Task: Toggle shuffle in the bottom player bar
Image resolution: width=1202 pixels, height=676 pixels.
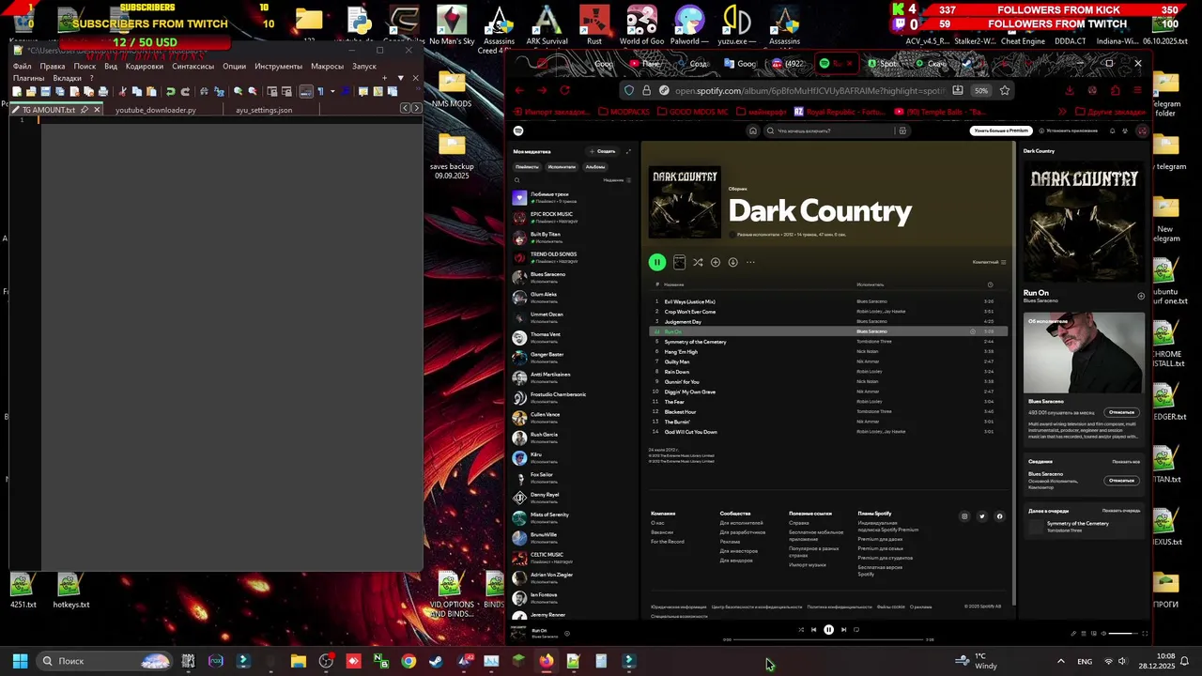Action: [801, 630]
